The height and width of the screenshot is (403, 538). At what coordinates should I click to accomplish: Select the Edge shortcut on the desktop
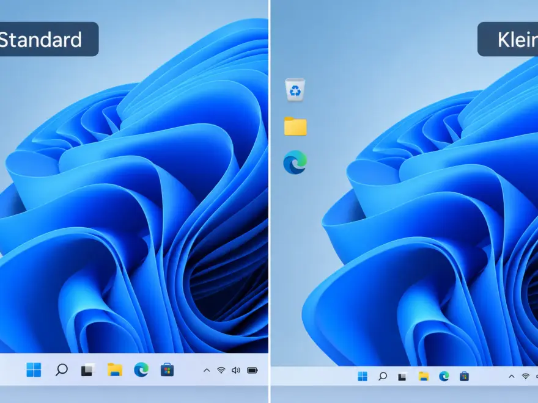pos(295,162)
